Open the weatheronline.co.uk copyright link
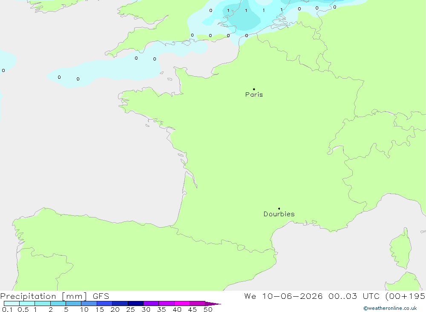Image resolution: width=426 pixels, height=312 pixels. 390,308
